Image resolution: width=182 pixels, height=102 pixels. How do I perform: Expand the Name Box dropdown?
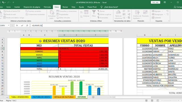click(x=9, y=25)
